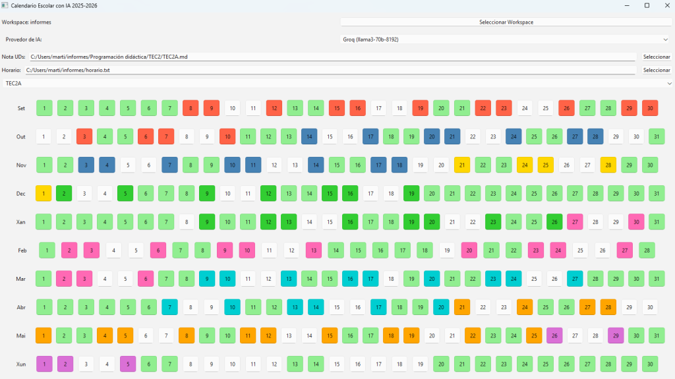675x379 pixels.
Task: Select pink day 13 in the Feb row
Action: [314, 250]
